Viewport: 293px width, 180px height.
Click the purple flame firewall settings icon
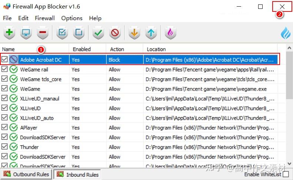(170, 33)
